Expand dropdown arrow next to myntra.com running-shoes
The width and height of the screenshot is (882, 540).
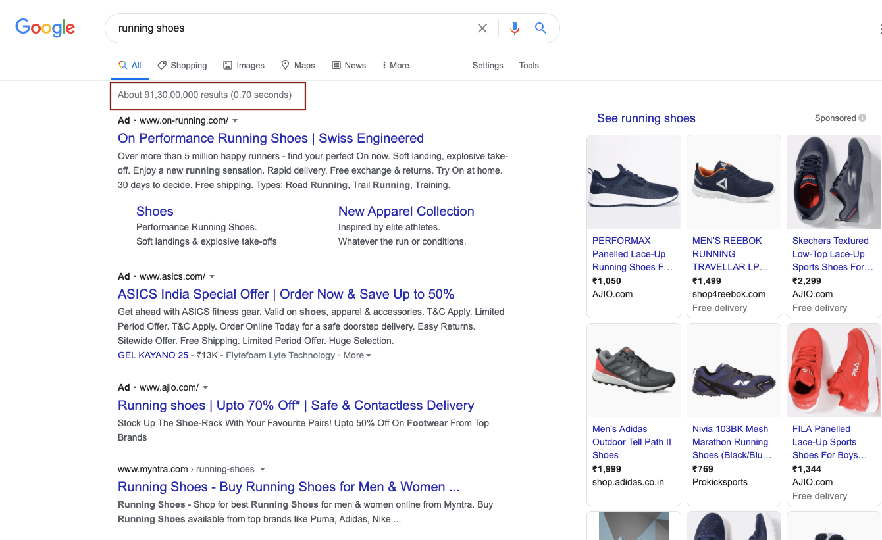click(263, 470)
